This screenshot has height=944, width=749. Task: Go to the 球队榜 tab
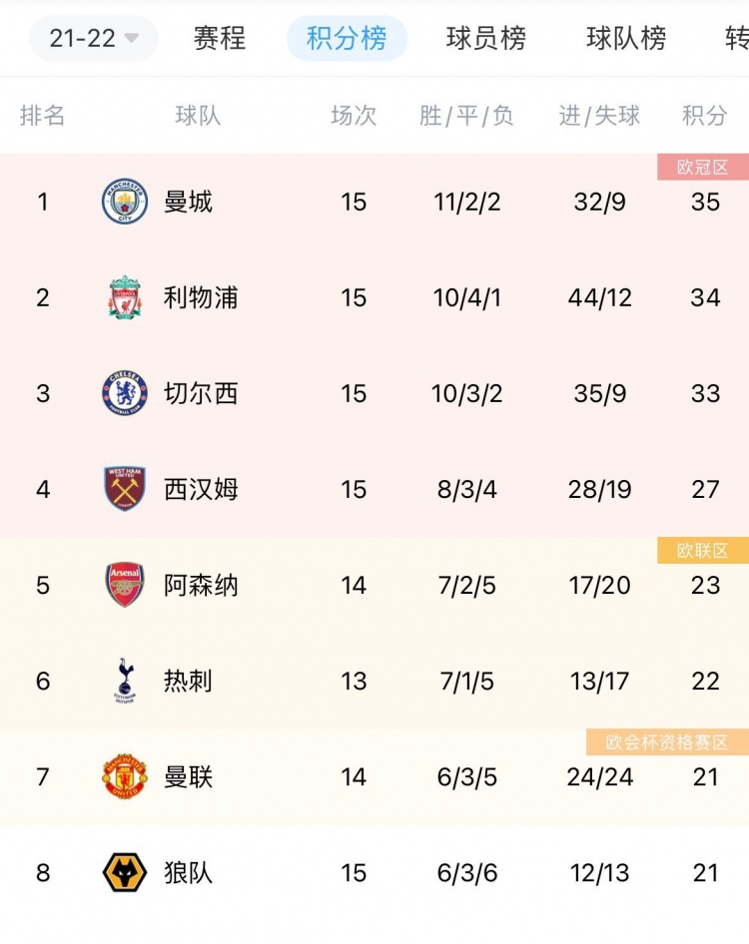[627, 39]
